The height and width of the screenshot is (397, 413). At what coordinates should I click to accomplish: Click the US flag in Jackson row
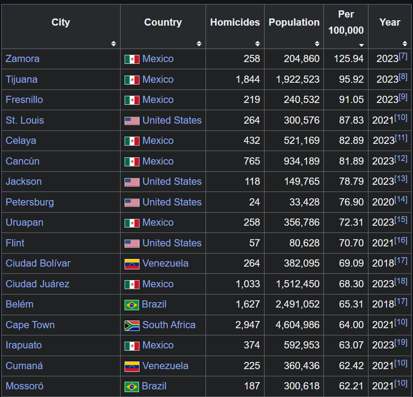click(x=132, y=182)
